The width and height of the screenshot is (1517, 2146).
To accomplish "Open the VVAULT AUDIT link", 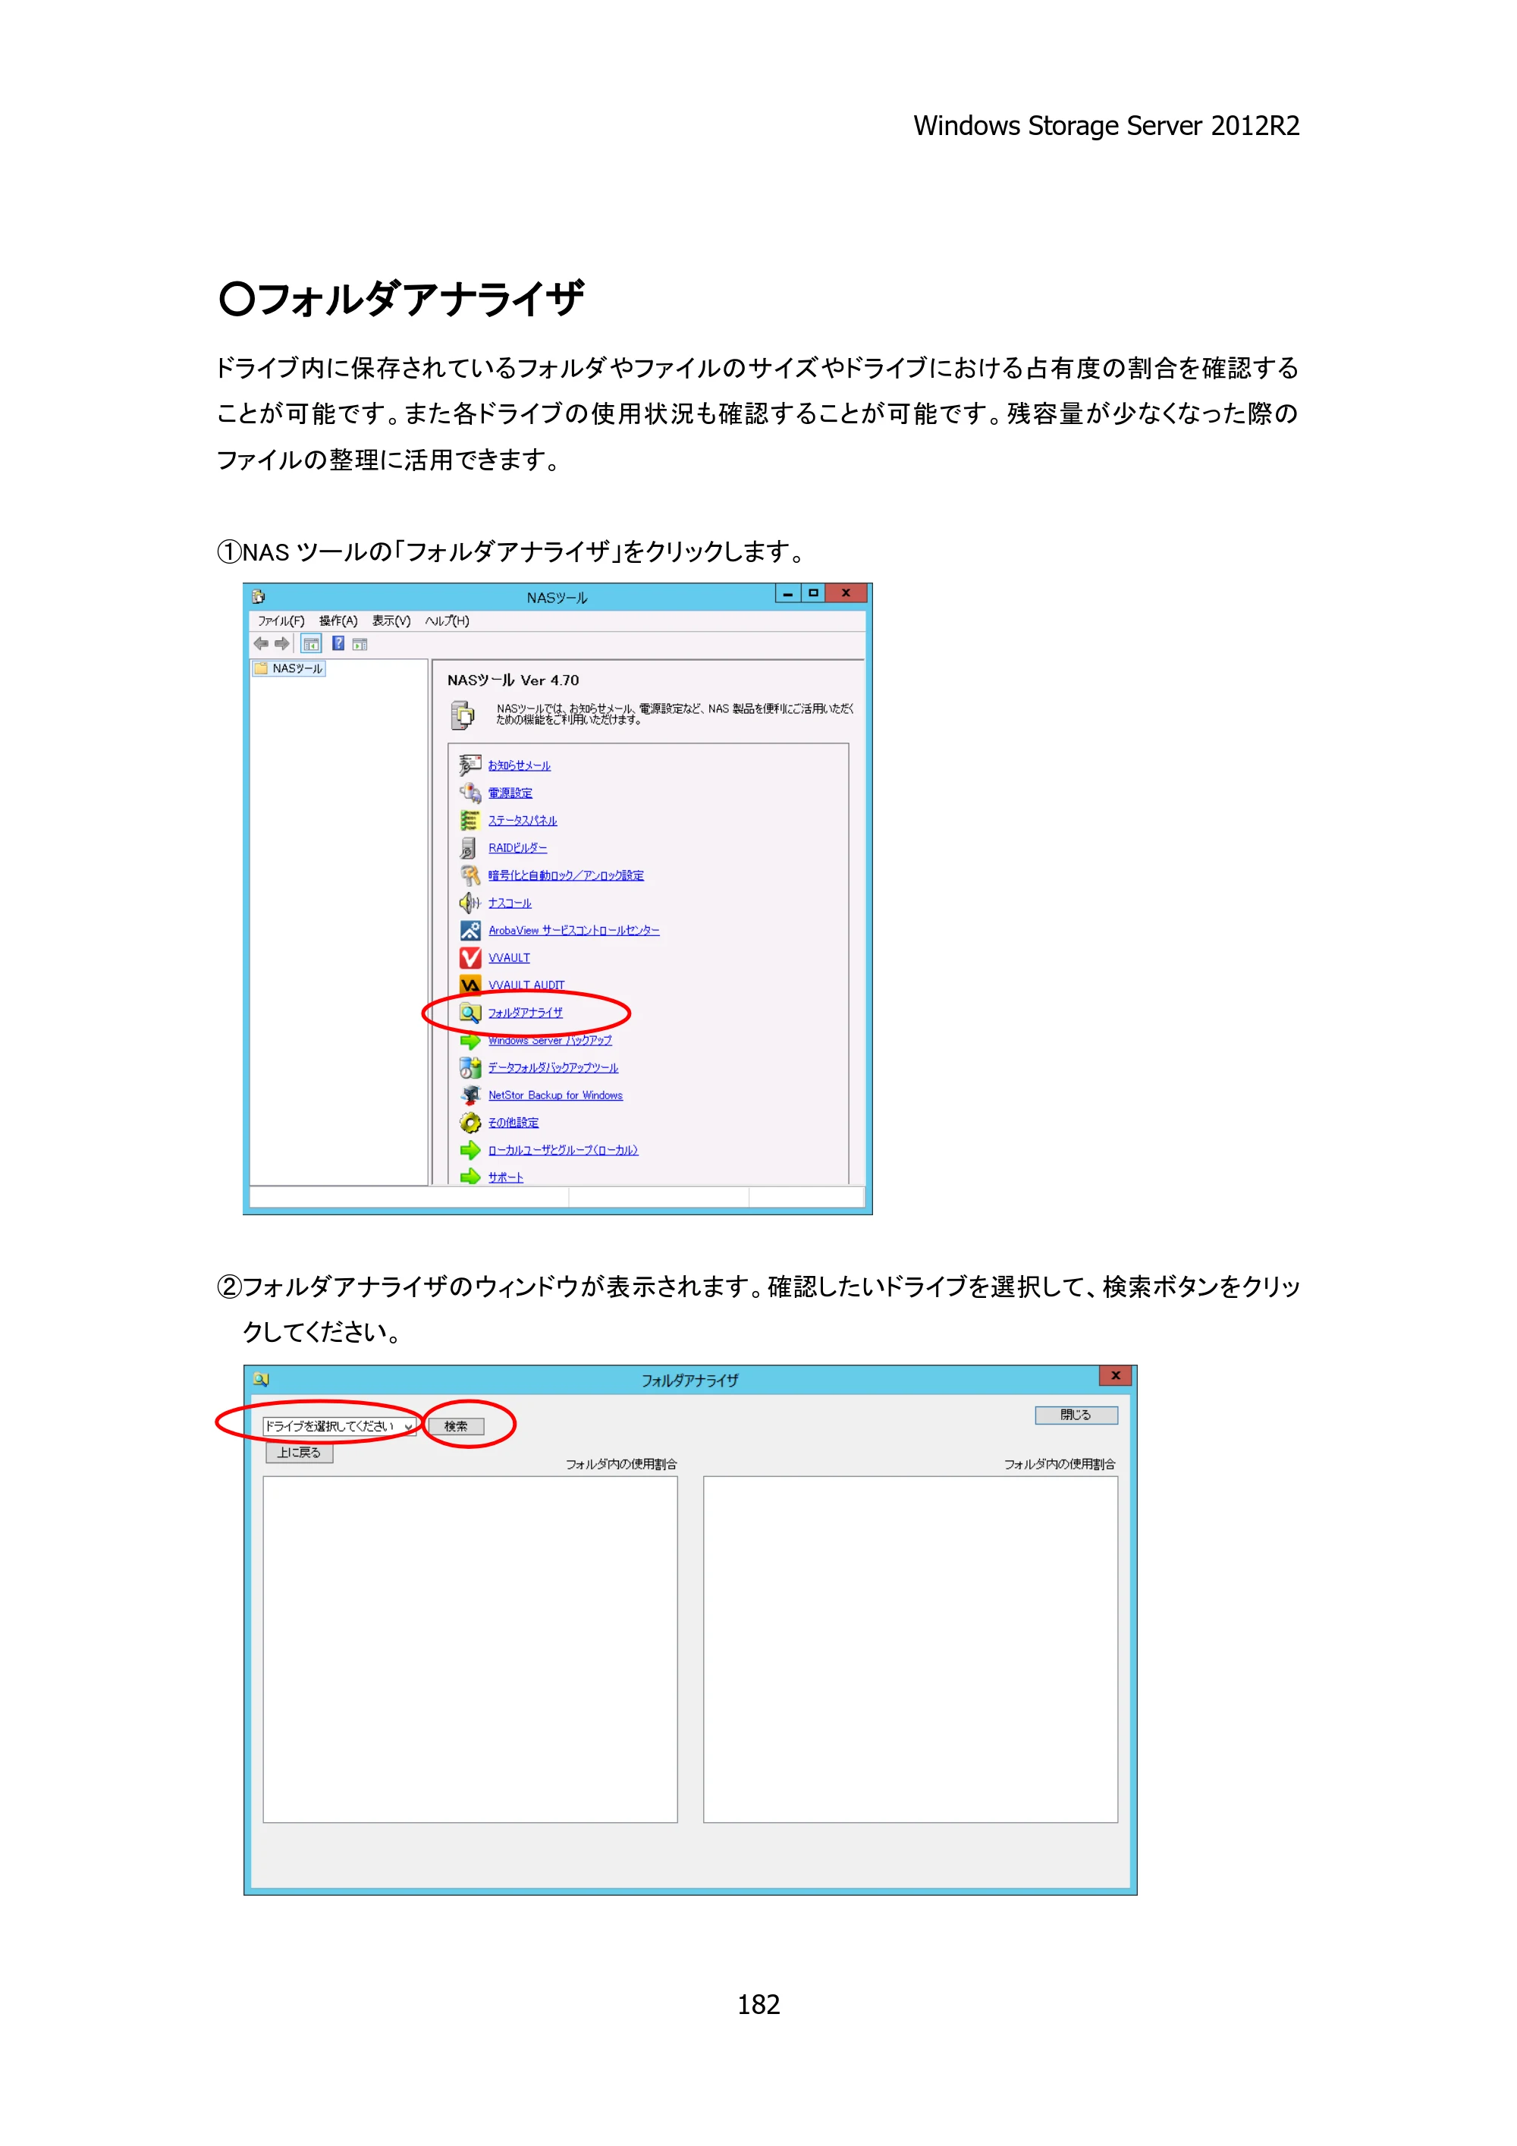I will (x=526, y=984).
